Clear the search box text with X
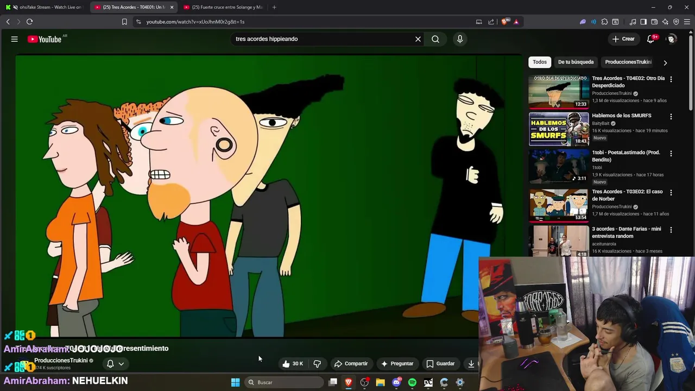695x391 pixels. coord(418,39)
